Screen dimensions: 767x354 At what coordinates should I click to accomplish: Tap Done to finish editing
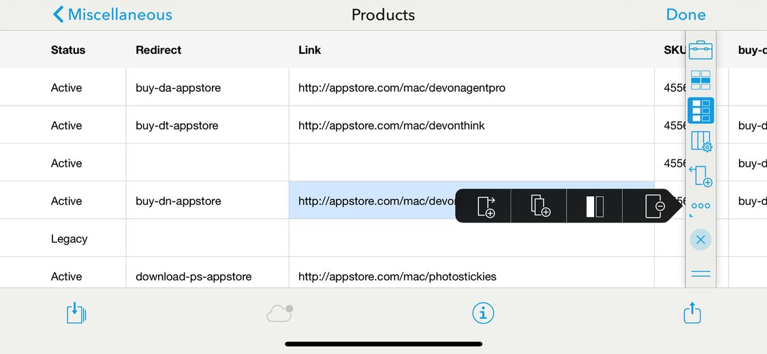686,14
